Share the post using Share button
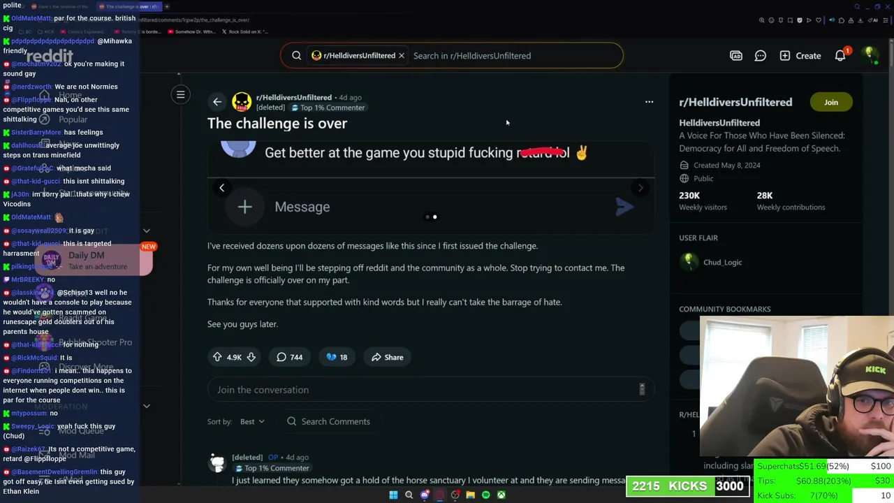 [388, 357]
